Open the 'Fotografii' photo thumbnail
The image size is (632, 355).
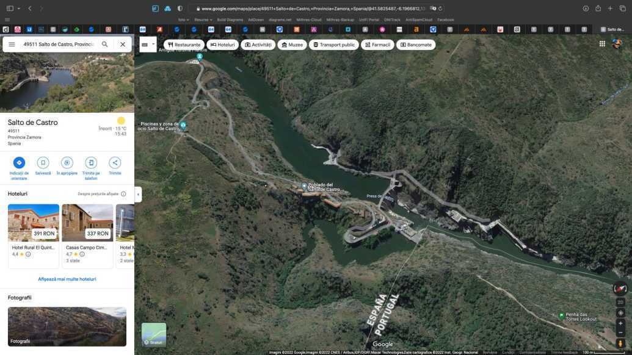[x=67, y=326]
